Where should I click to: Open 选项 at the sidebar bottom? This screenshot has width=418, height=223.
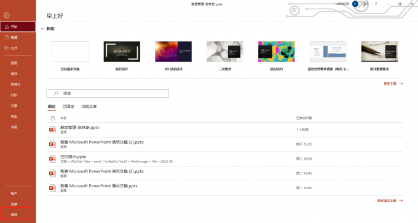[14, 215]
